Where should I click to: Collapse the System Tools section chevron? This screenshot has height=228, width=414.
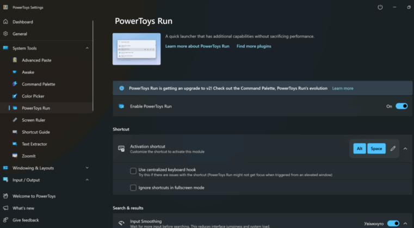87,48
